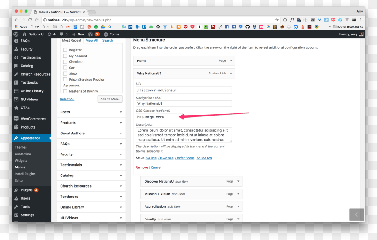Viewport: 377px width, 240px height.
Task: Move item with Down one link
Action: pos(166,158)
